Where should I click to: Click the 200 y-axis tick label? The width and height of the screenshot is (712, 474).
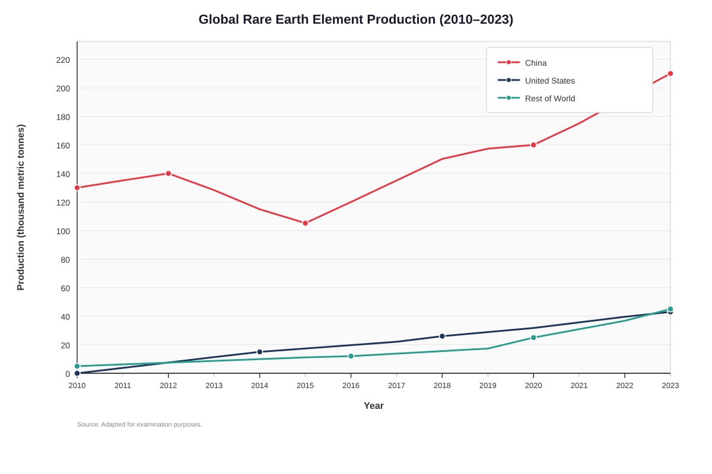tap(63, 88)
